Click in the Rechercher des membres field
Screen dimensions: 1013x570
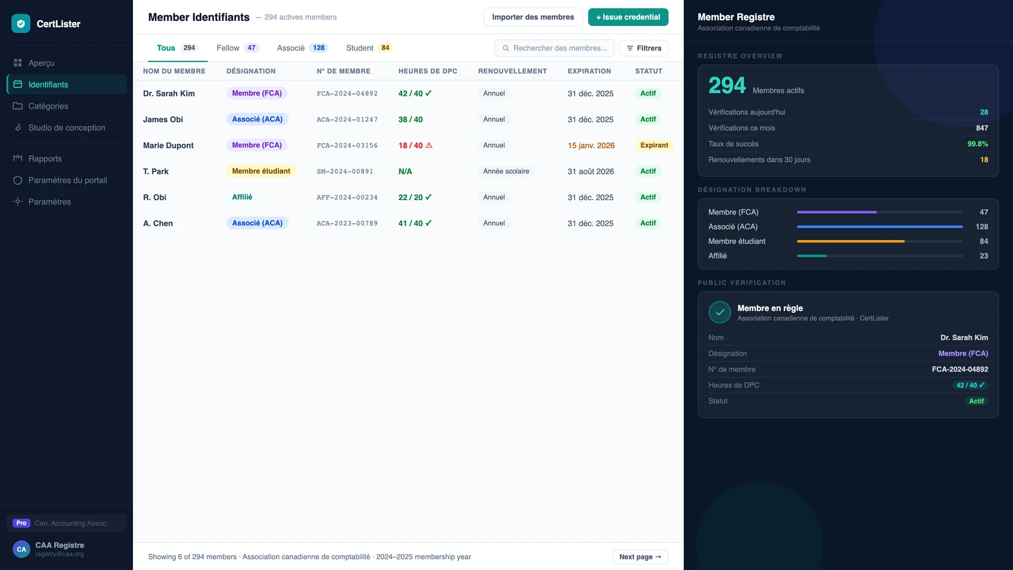coord(554,48)
